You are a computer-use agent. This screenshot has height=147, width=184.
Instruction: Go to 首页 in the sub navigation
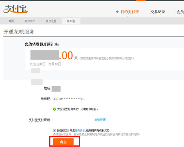(x=11, y=21)
